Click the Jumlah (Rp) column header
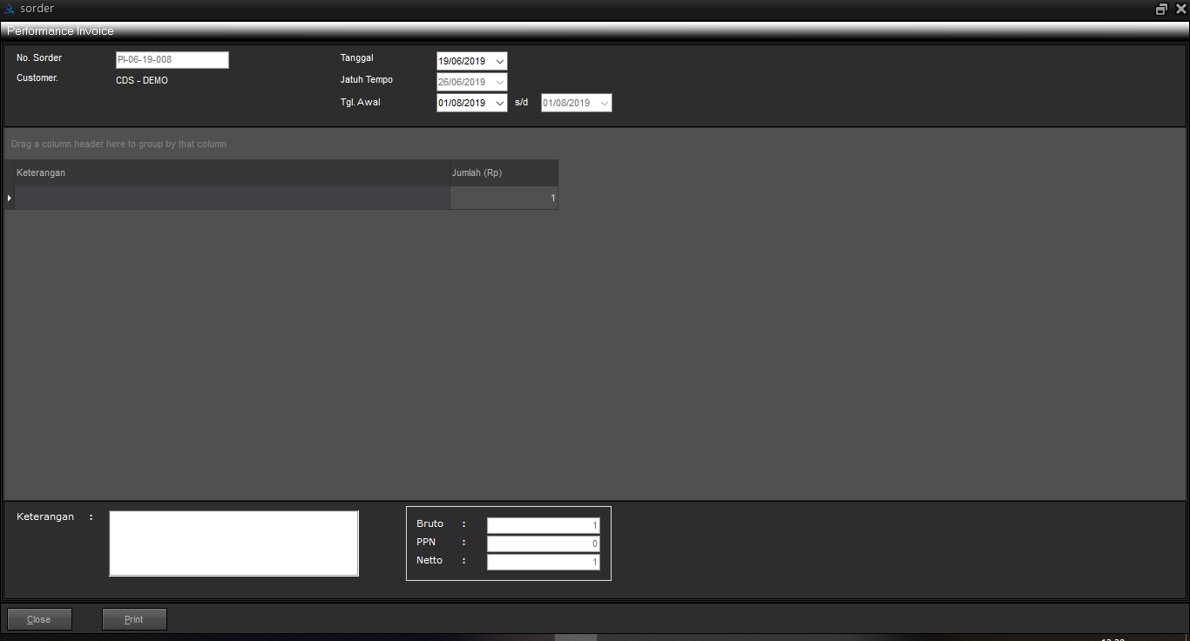 [x=504, y=172]
